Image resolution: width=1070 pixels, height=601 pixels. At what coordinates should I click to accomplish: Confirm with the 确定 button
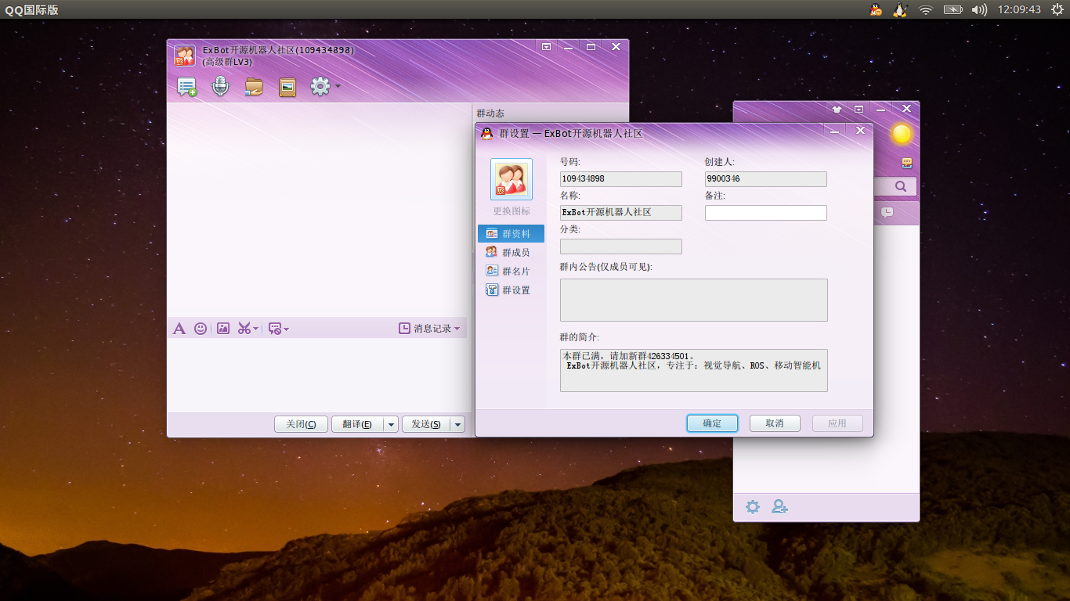click(x=712, y=423)
